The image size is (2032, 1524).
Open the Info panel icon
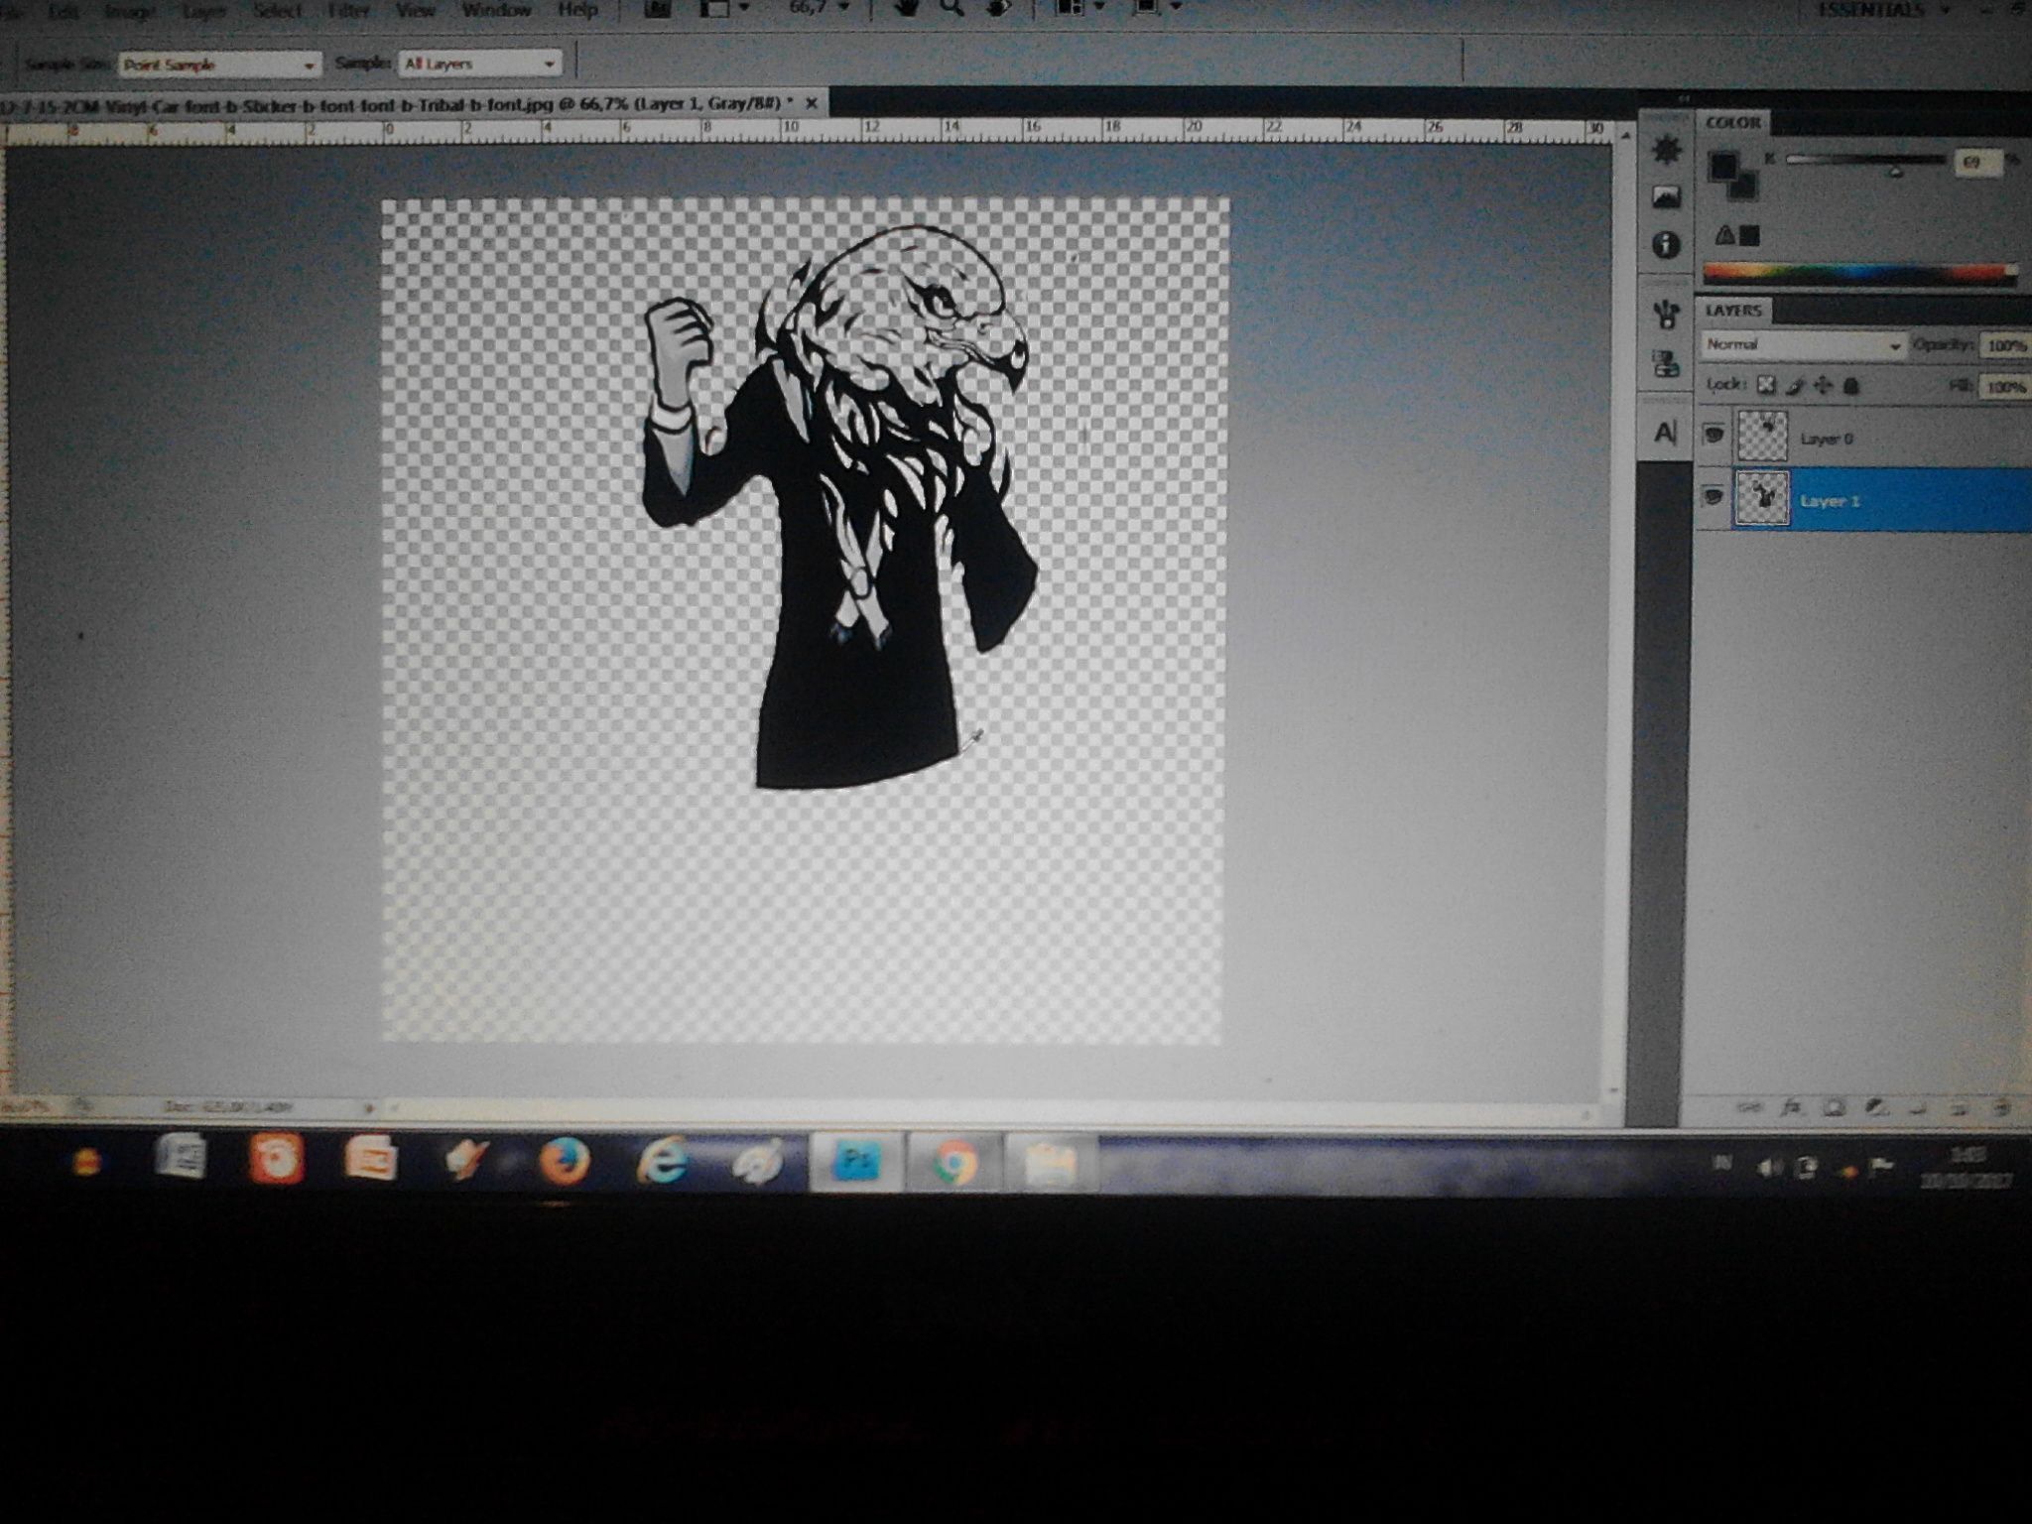coord(1667,244)
